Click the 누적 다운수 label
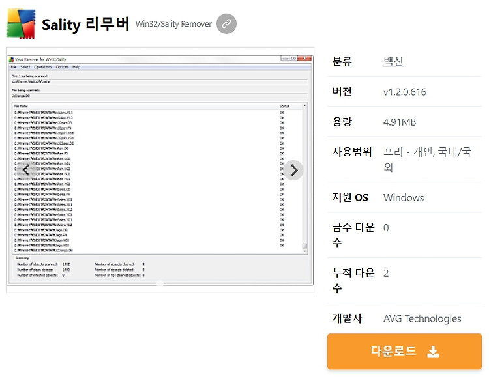489x379 pixels. [353, 281]
